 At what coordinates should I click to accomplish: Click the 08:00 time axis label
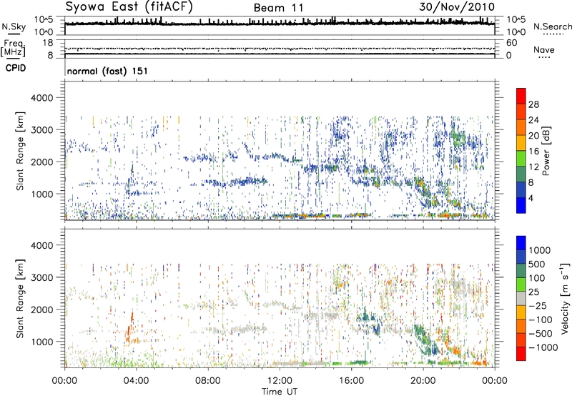tap(208, 381)
